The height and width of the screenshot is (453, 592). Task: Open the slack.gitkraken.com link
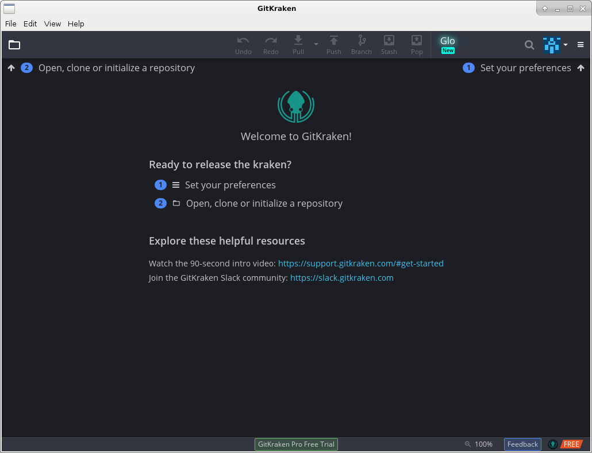click(341, 278)
